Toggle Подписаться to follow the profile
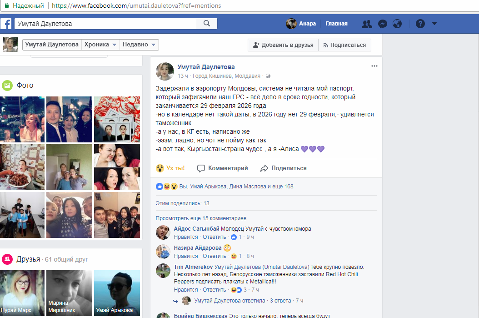 pos(344,45)
